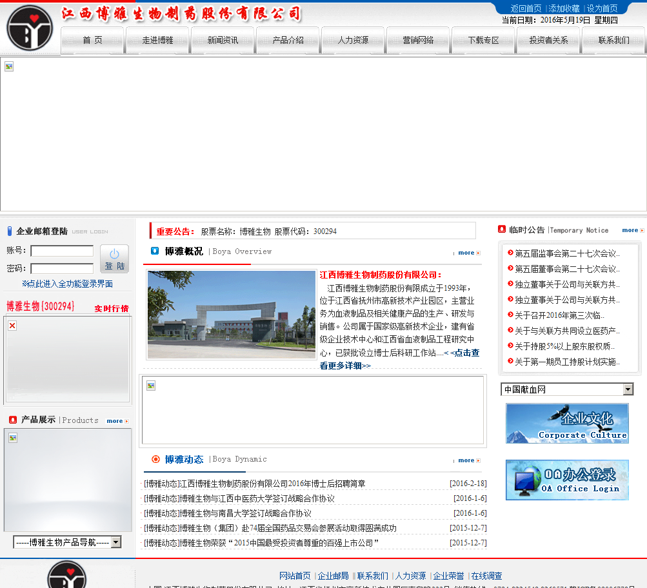Open notice 关于与关联方共同设立医药产
Image resolution: width=647 pixels, height=588 pixels.
pyautogui.click(x=567, y=331)
